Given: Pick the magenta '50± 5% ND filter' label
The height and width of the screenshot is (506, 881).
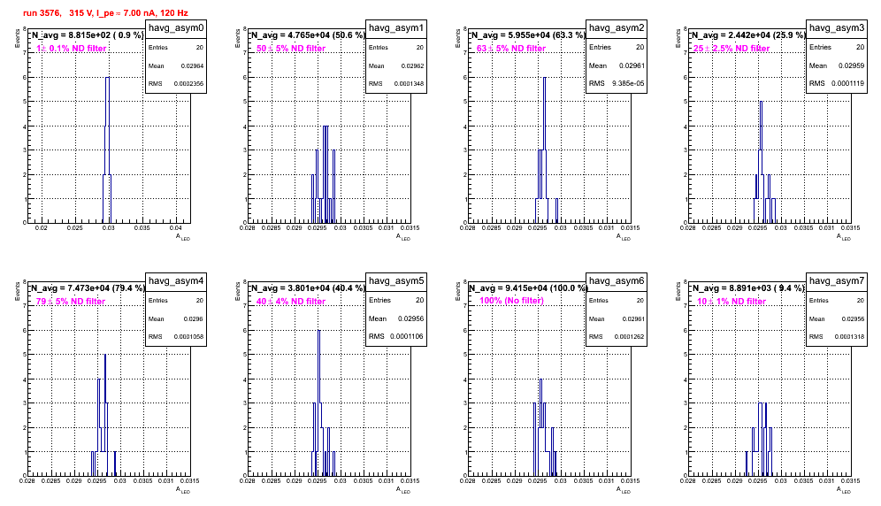Looking at the screenshot, I should pos(291,49).
